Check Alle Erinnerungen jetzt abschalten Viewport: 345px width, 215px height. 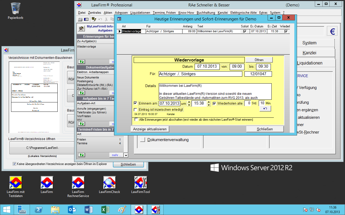(136, 120)
